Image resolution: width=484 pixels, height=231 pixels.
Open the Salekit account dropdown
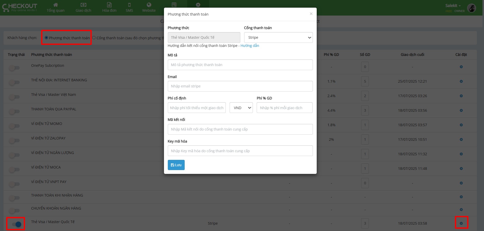pyautogui.click(x=453, y=6)
